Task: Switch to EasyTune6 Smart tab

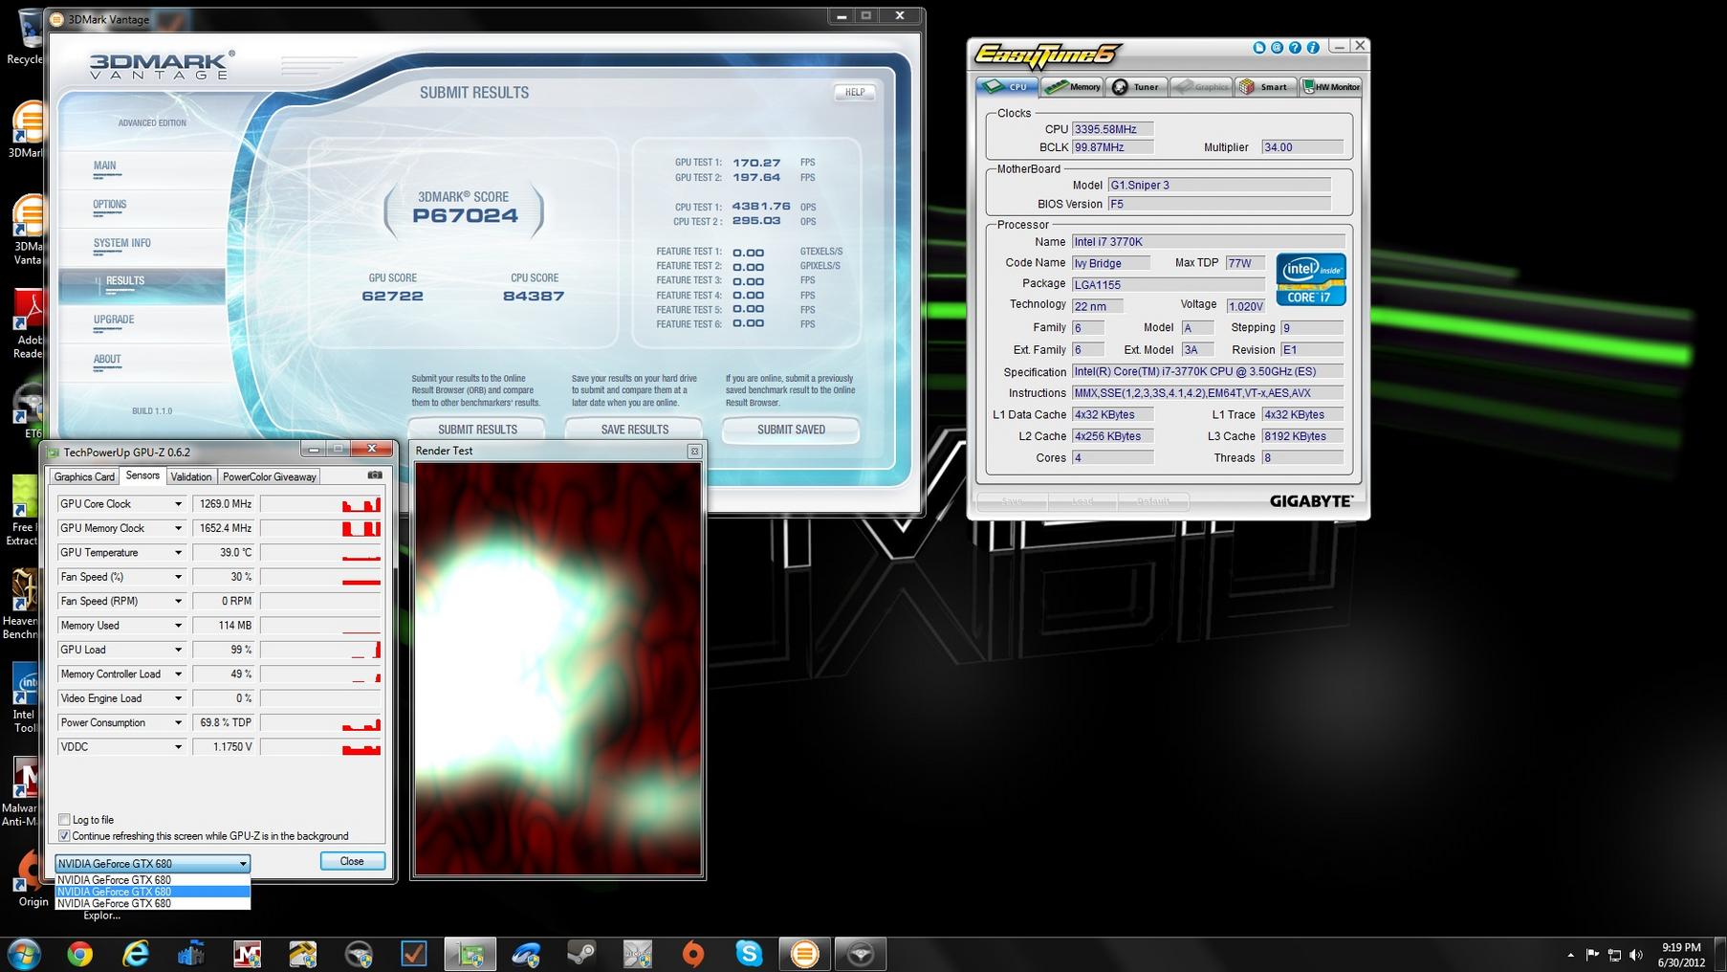Action: (1264, 87)
